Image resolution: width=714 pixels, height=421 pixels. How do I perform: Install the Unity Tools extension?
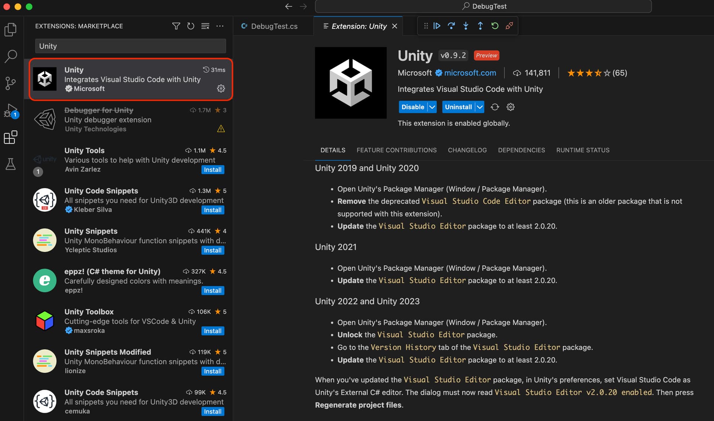click(213, 170)
